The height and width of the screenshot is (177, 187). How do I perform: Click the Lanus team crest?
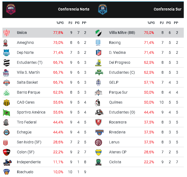(98, 142)
